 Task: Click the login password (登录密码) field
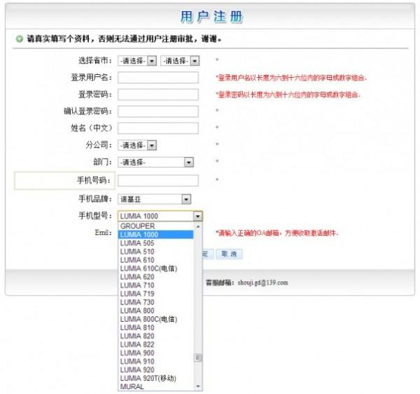pyautogui.click(x=158, y=95)
